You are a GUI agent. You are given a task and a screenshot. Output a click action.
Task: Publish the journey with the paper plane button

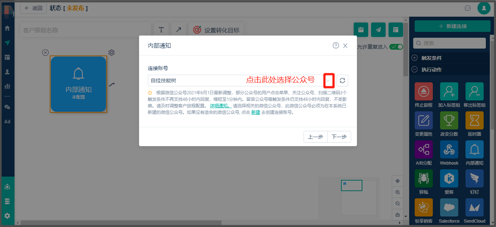click(378, 30)
